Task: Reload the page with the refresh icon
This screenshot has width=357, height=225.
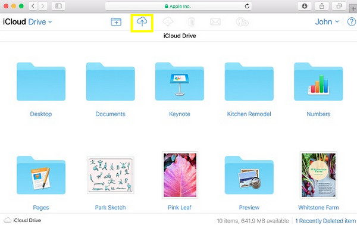Action: point(247,6)
